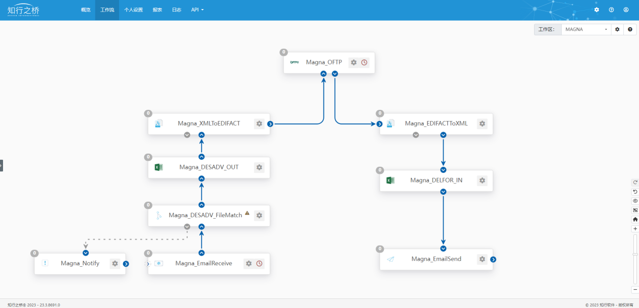Screen dimensions: 639x308
Task: Click the zoom out minus button
Action: (635, 290)
